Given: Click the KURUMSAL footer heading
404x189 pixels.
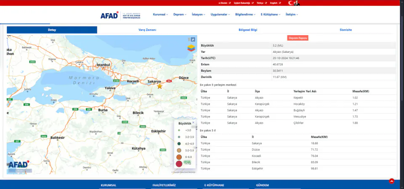Looking at the screenshot, I should pos(109,185).
